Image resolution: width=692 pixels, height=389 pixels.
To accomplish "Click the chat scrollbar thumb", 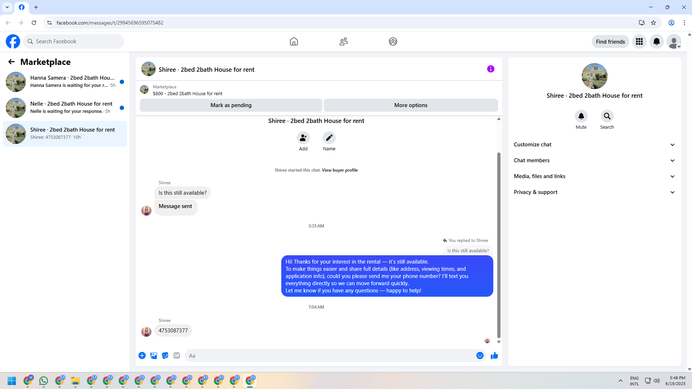I will click(x=499, y=245).
